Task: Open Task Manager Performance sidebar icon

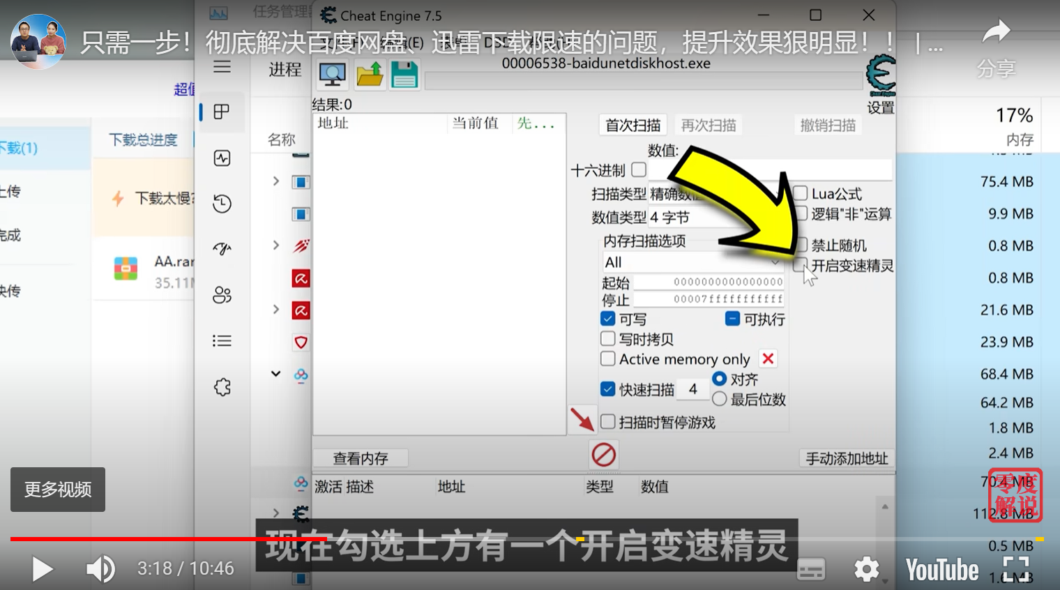Action: tap(222, 158)
